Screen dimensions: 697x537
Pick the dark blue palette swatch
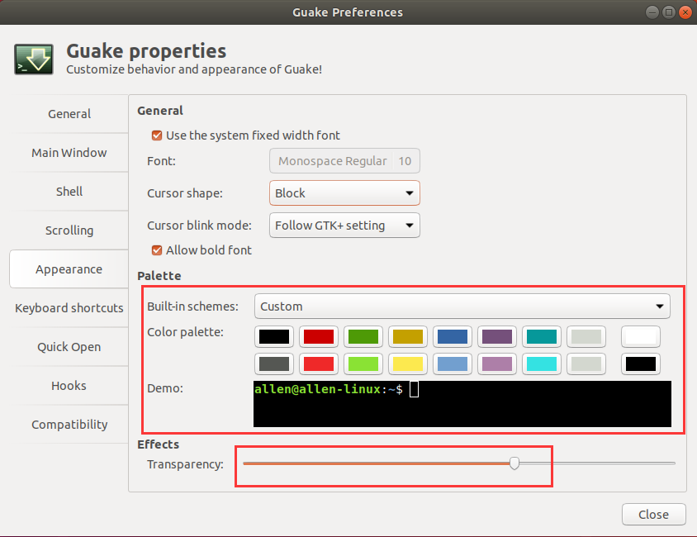(453, 336)
